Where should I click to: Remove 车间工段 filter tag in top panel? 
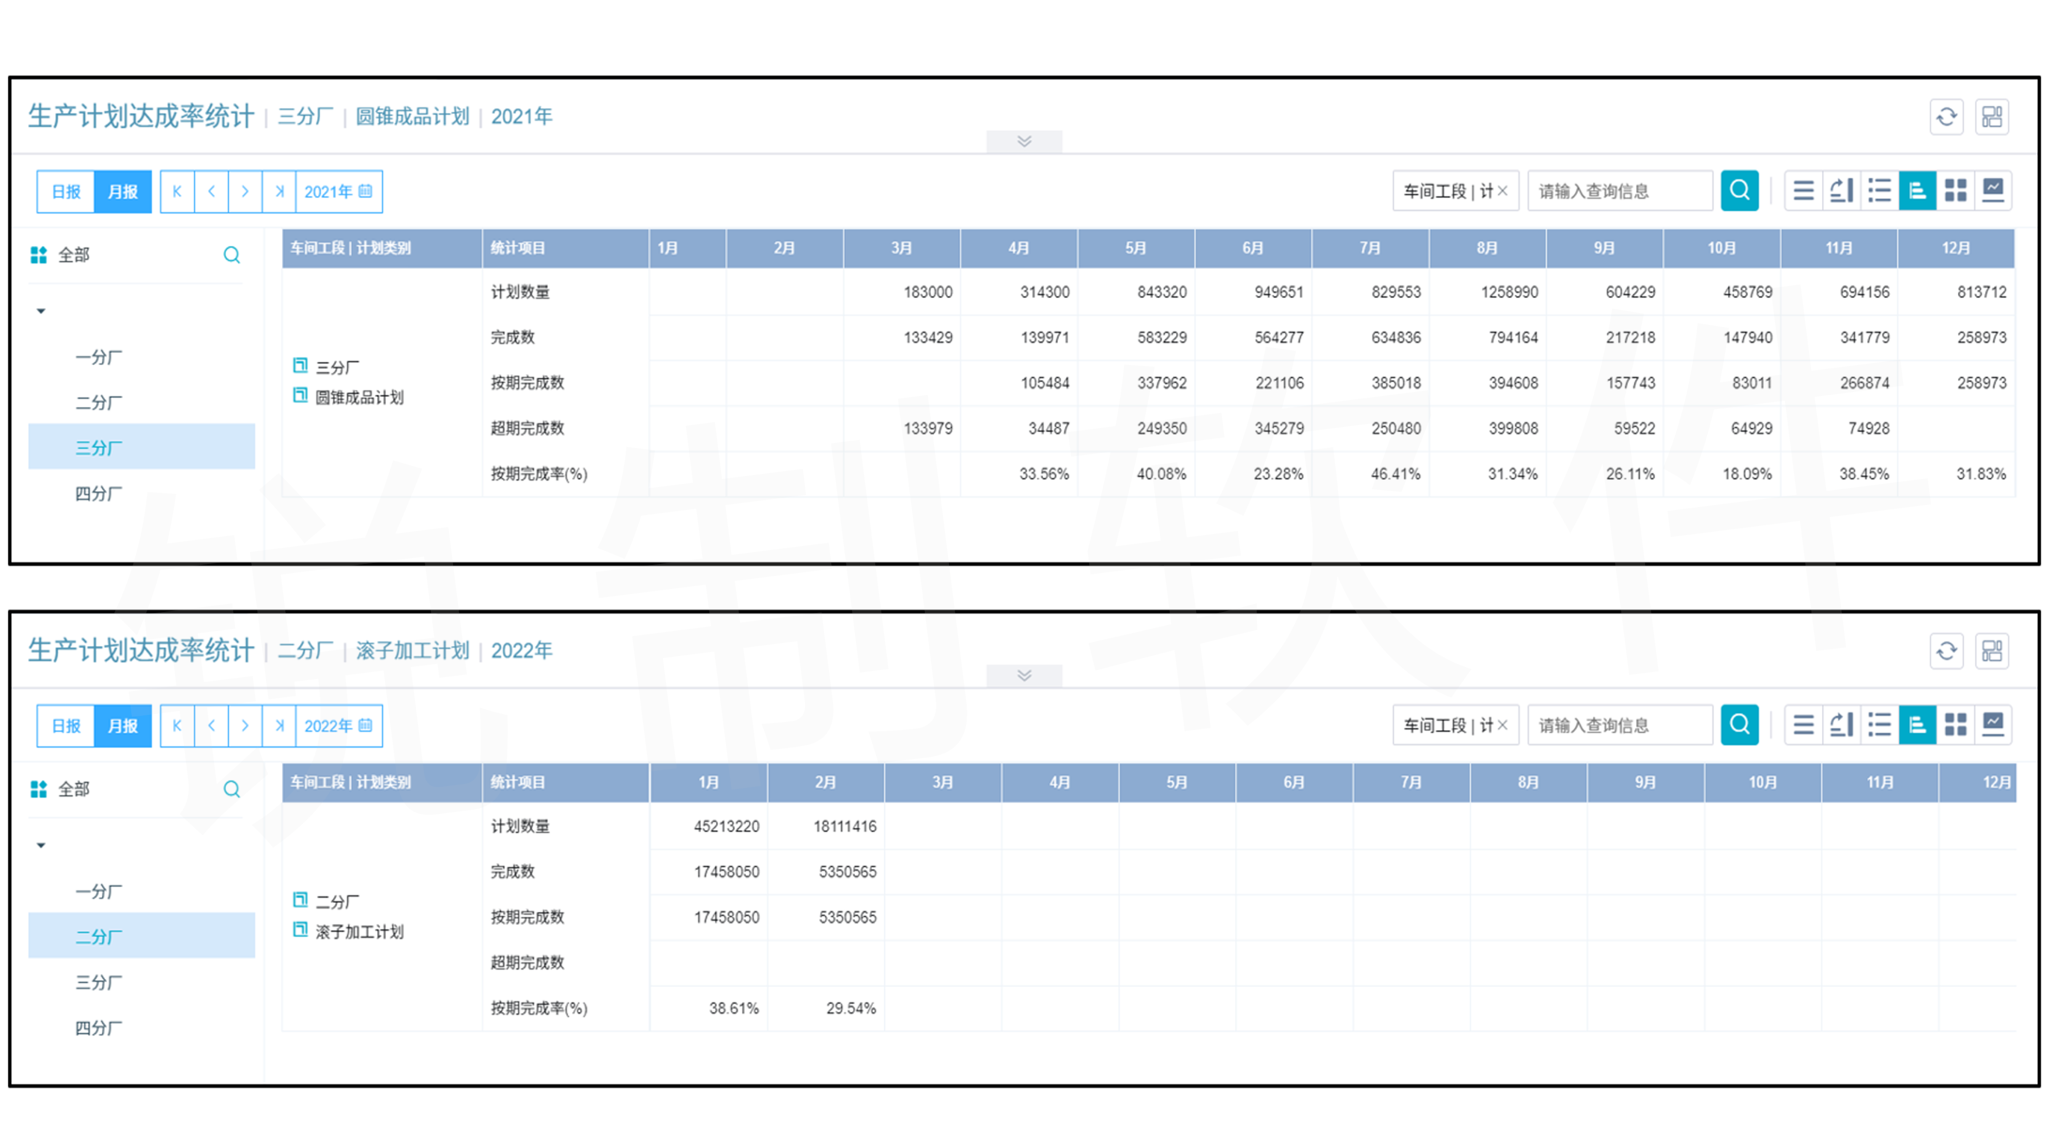click(1502, 191)
